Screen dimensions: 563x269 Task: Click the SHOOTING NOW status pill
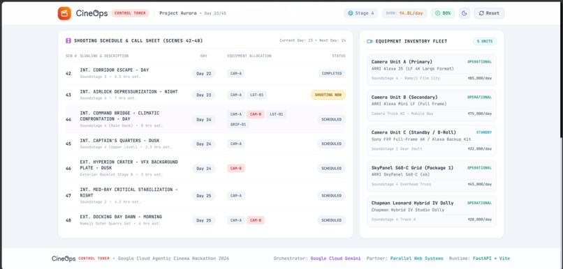[x=328, y=95]
